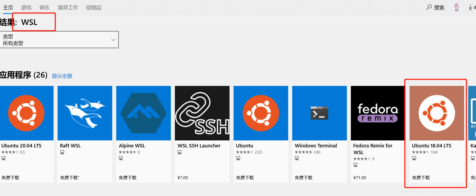
Task: Click 免费下载 under Ubuntu 20.04 LTS
Action: pos(10,177)
